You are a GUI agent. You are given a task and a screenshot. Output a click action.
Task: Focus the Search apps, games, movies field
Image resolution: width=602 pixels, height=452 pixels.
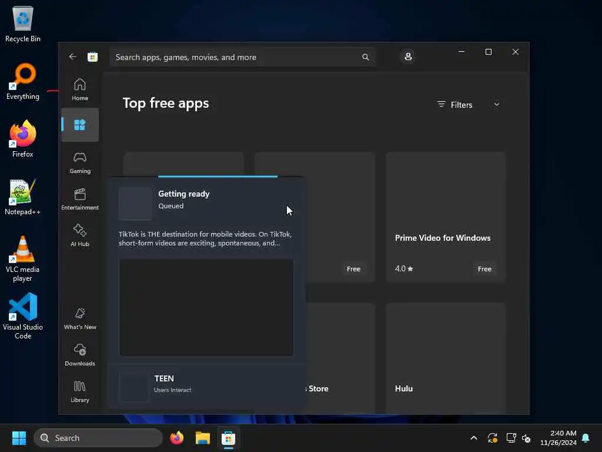[243, 57]
